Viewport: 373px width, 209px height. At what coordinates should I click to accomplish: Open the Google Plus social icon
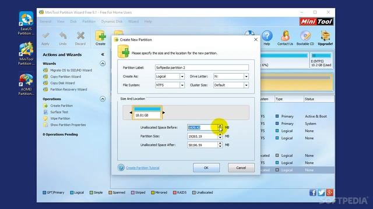click(x=329, y=193)
